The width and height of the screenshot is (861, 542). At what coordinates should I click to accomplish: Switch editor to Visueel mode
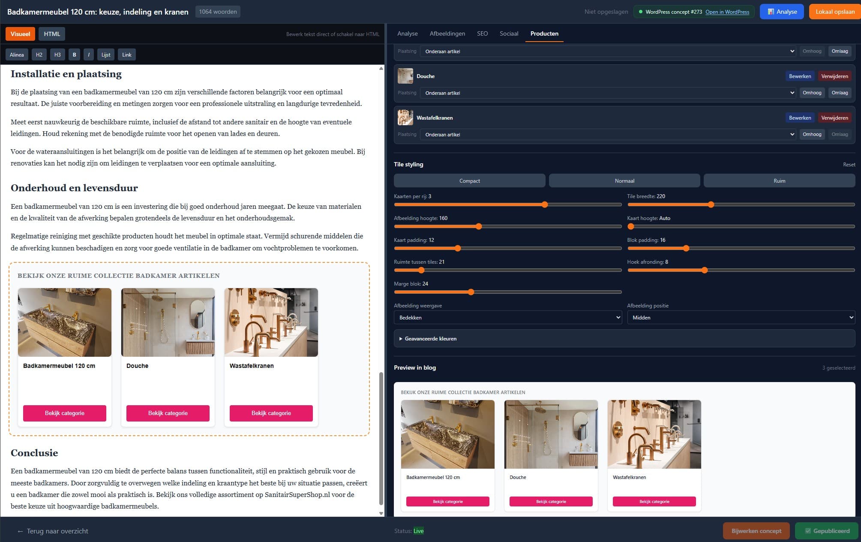[20, 34]
